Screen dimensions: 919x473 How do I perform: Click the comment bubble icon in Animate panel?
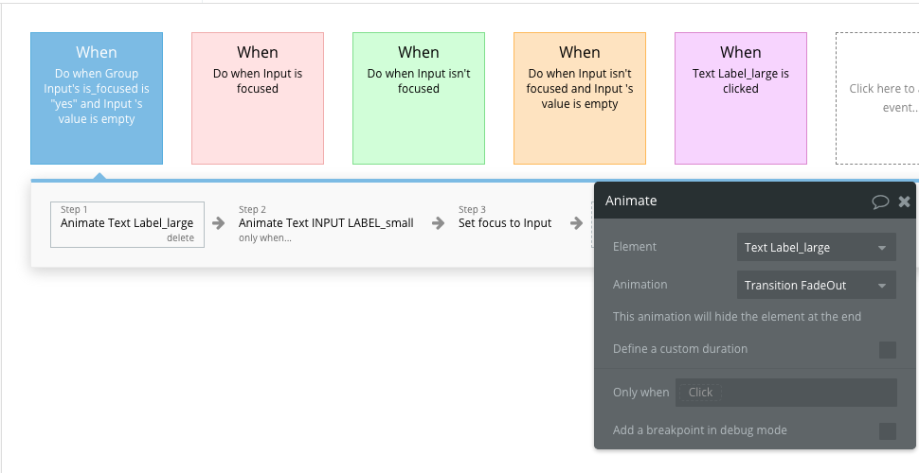click(880, 201)
